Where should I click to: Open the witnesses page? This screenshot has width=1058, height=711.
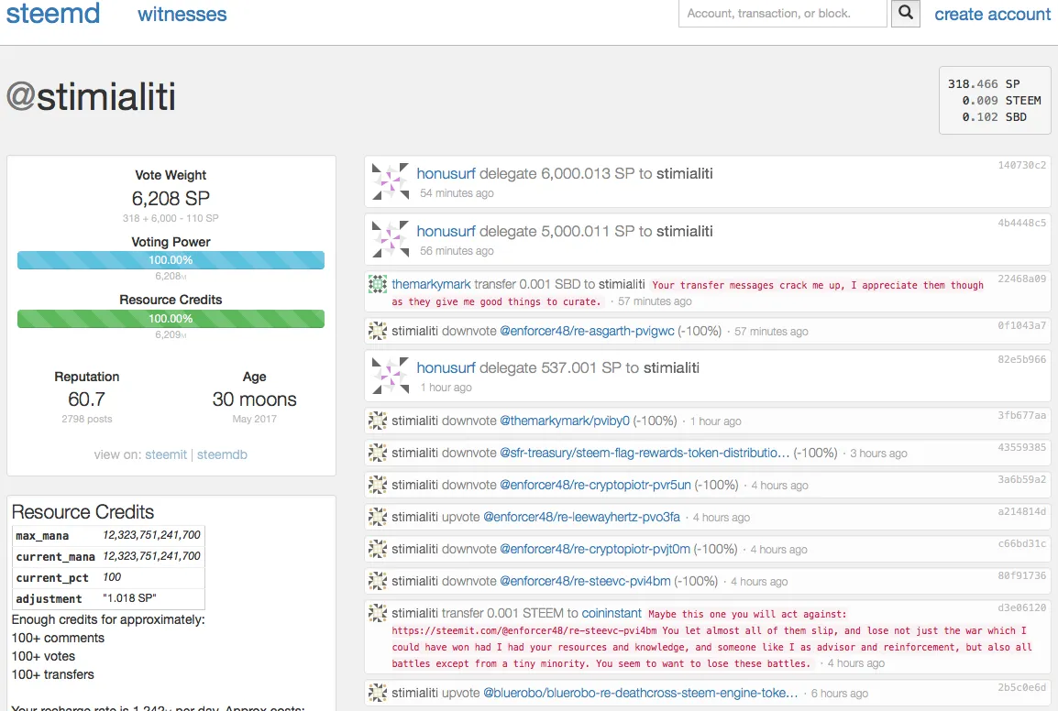tap(182, 14)
